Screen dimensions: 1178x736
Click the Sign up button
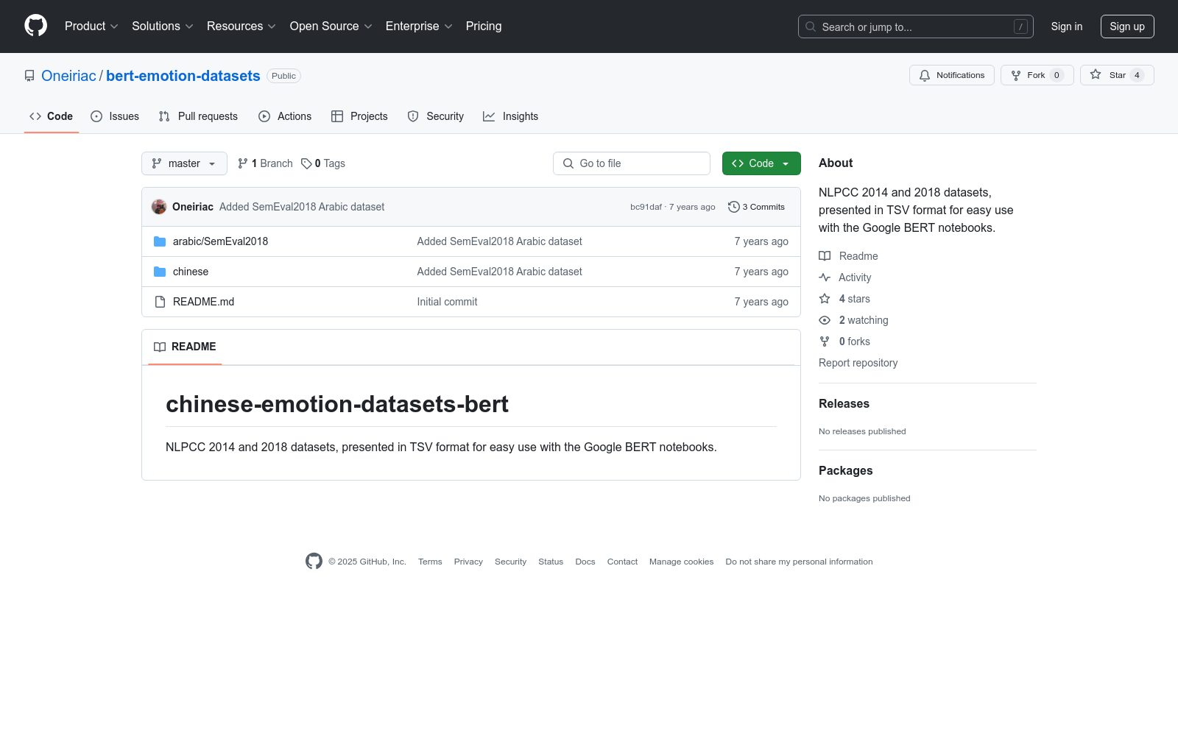(1126, 26)
